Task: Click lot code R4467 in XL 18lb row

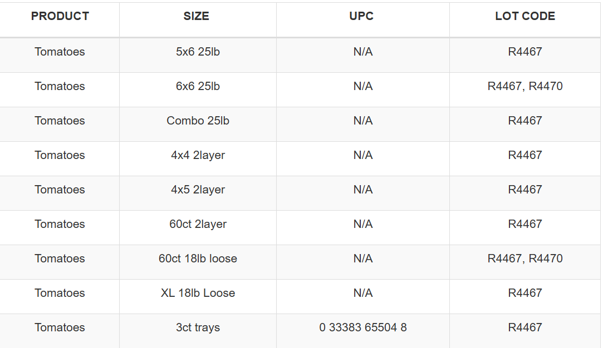Action: tap(525, 294)
